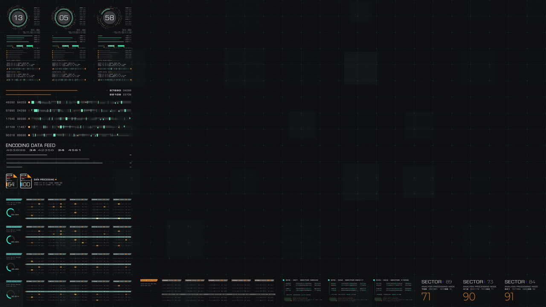The height and width of the screenshot is (307, 546).
Task: Toggle the orange square next to DATA PROCESSING
Action: [x=56, y=180]
